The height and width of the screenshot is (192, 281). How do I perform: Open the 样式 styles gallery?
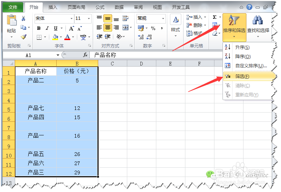click(175, 26)
